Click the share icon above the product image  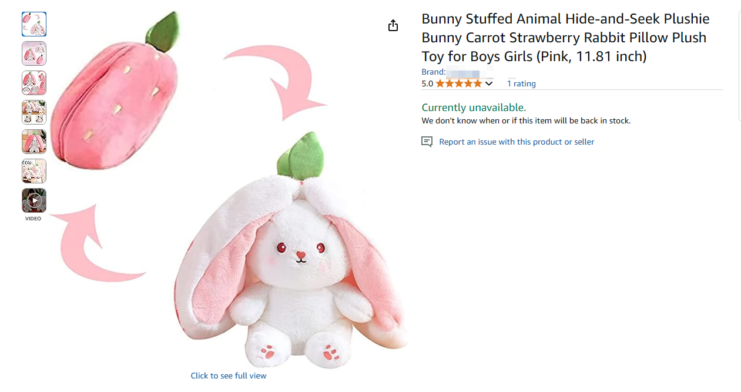pyautogui.click(x=393, y=25)
